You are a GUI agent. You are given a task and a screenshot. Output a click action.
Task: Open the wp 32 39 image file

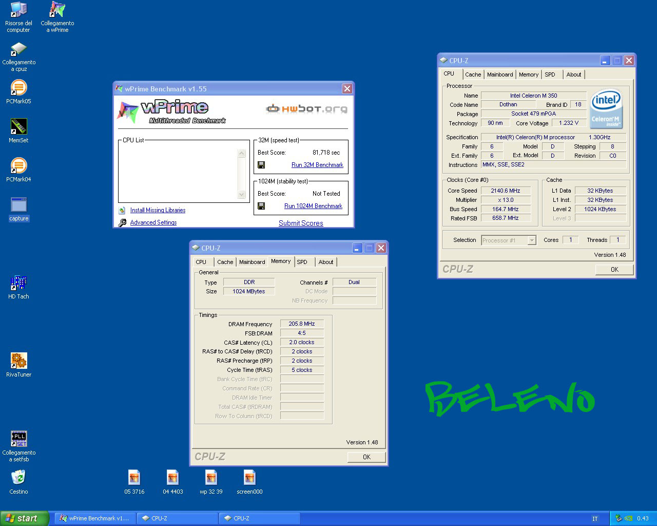click(211, 482)
